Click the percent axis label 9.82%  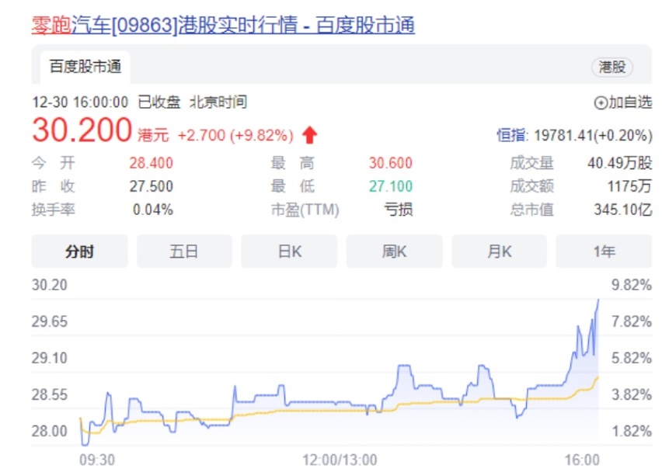coord(631,285)
